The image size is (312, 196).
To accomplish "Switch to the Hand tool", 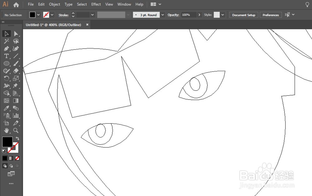I will [x=6, y=130].
